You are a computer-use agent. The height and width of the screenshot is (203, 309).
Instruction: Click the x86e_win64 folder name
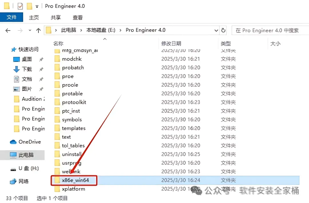(76, 180)
